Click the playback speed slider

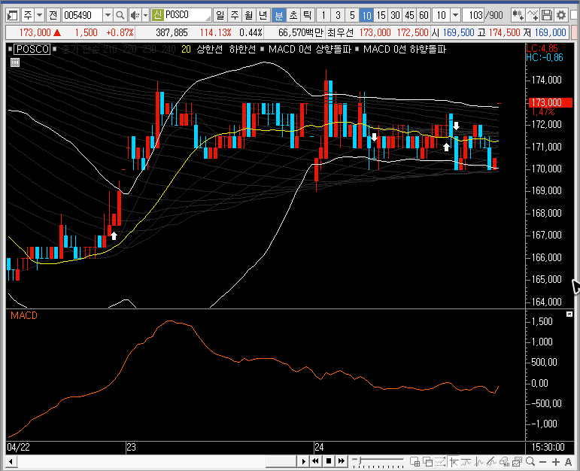coord(378,461)
